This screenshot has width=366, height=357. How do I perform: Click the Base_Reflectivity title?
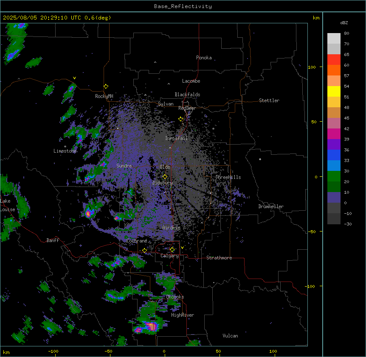coord(183,6)
